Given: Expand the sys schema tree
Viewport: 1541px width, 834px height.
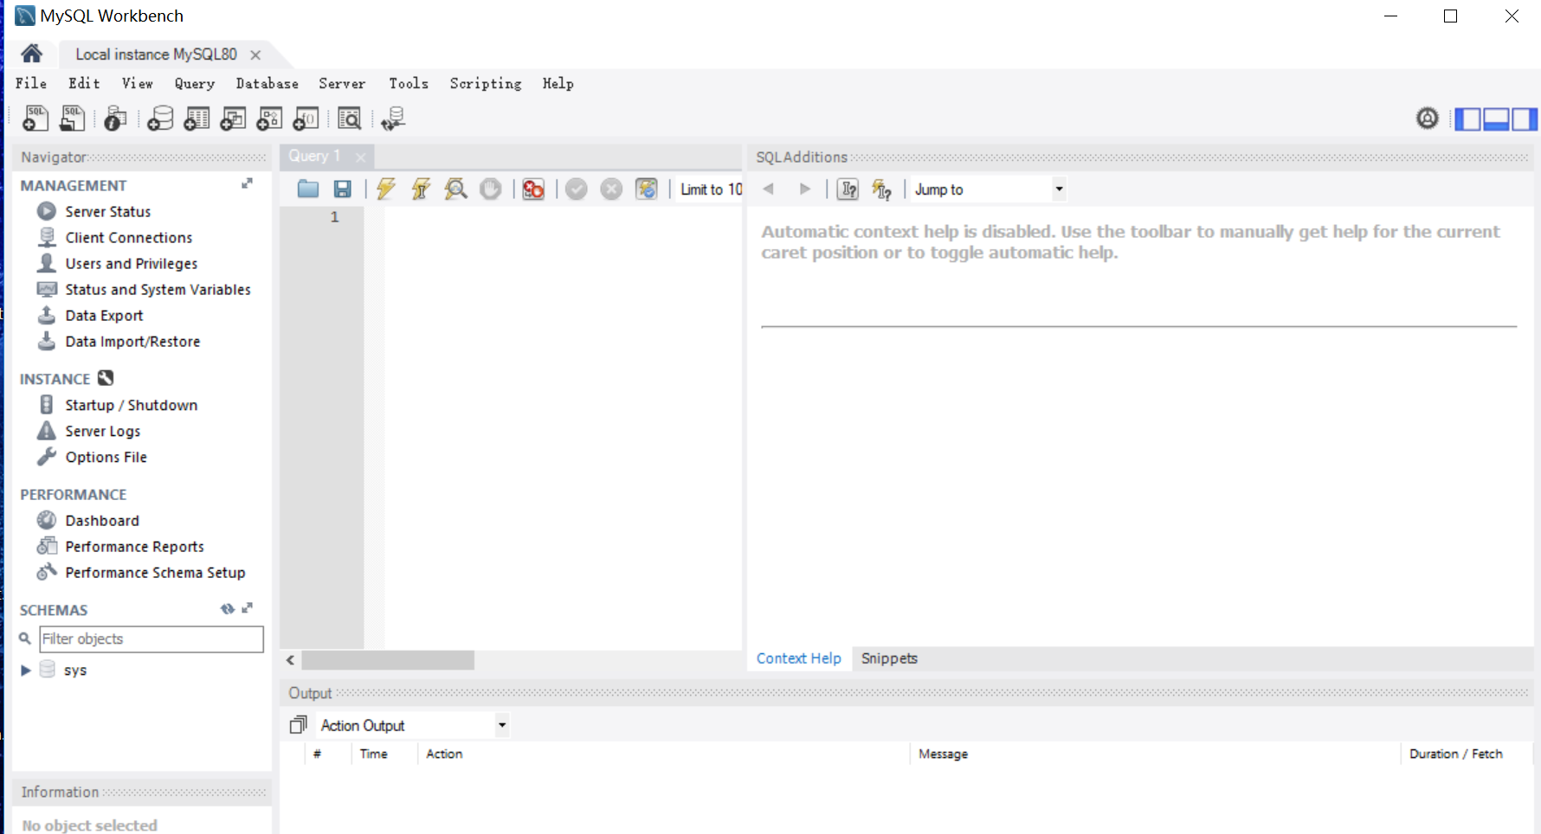Looking at the screenshot, I should pos(26,670).
